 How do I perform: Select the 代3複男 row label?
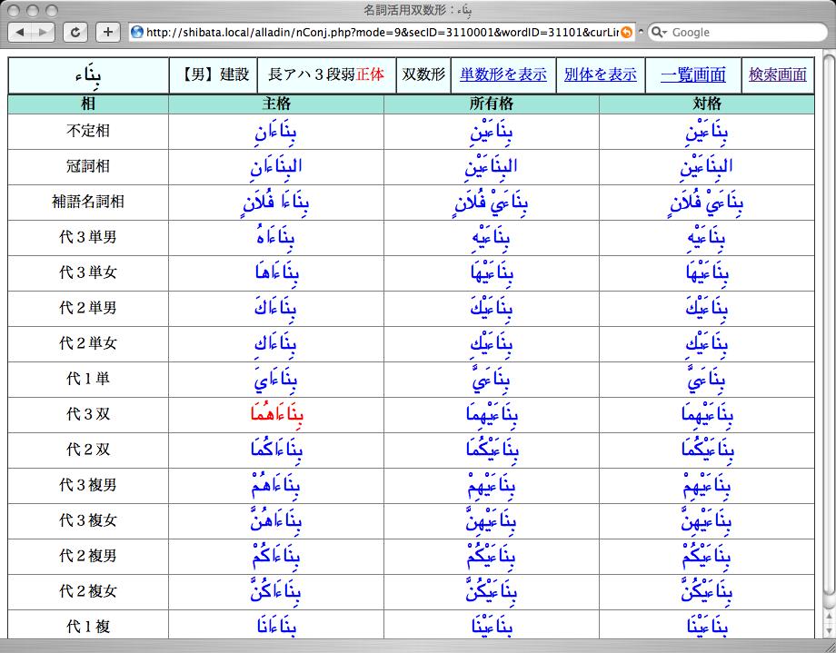click(x=88, y=485)
